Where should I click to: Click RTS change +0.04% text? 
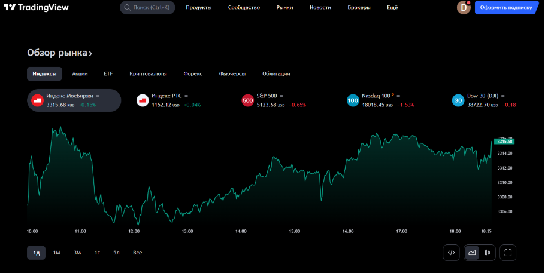click(192, 105)
